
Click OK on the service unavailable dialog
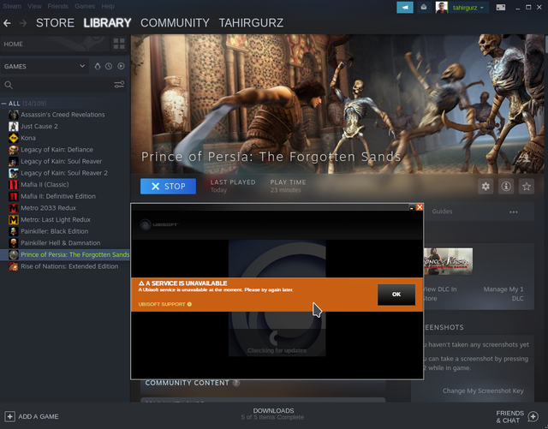coord(396,295)
